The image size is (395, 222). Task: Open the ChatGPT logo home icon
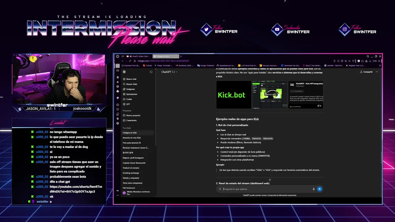tap(124, 72)
